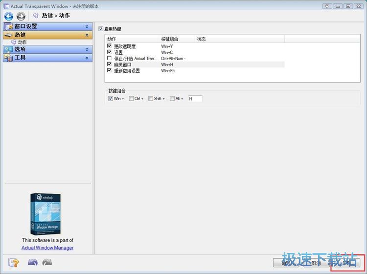Click the undo arrow icon at bottom
This screenshot has height=274, width=367.
point(33,262)
